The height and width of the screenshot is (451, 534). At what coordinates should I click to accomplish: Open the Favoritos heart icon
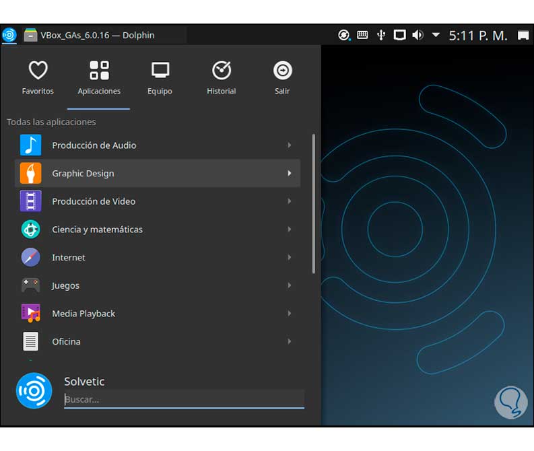coord(38,70)
